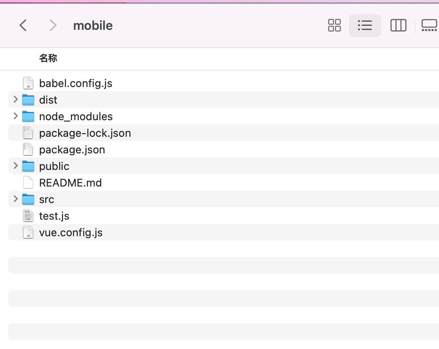Click the vue.config.js file icon

(28, 233)
